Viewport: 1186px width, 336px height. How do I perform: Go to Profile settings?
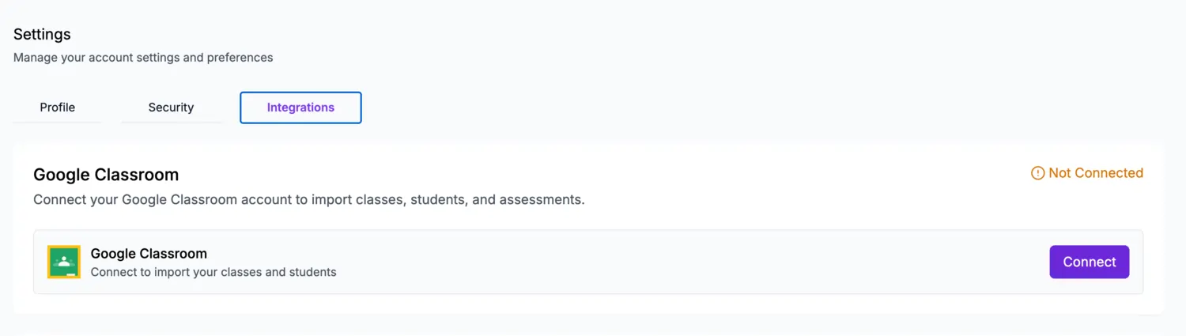58,108
